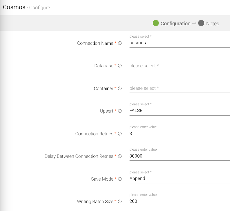Click the Writing Batch Size input field
Screen dimensions: 230x211
click(x=179, y=202)
